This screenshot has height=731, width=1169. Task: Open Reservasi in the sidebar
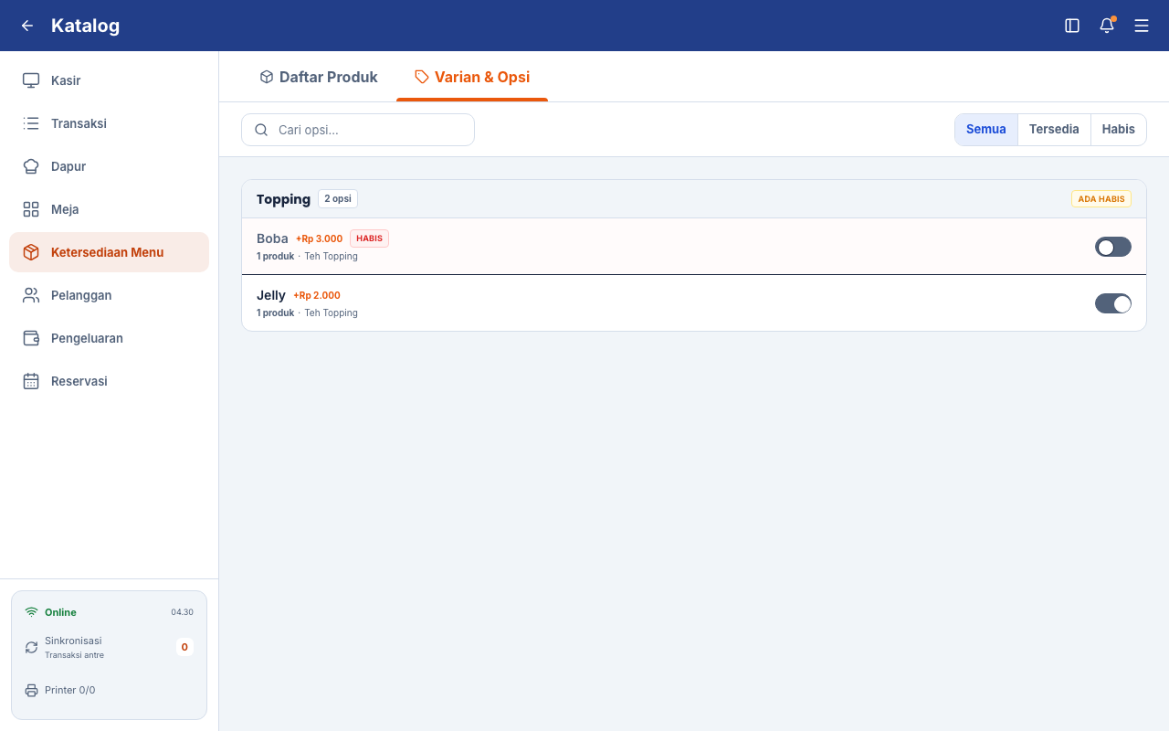pos(109,381)
